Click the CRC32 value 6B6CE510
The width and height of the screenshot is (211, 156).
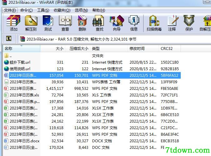(170, 115)
